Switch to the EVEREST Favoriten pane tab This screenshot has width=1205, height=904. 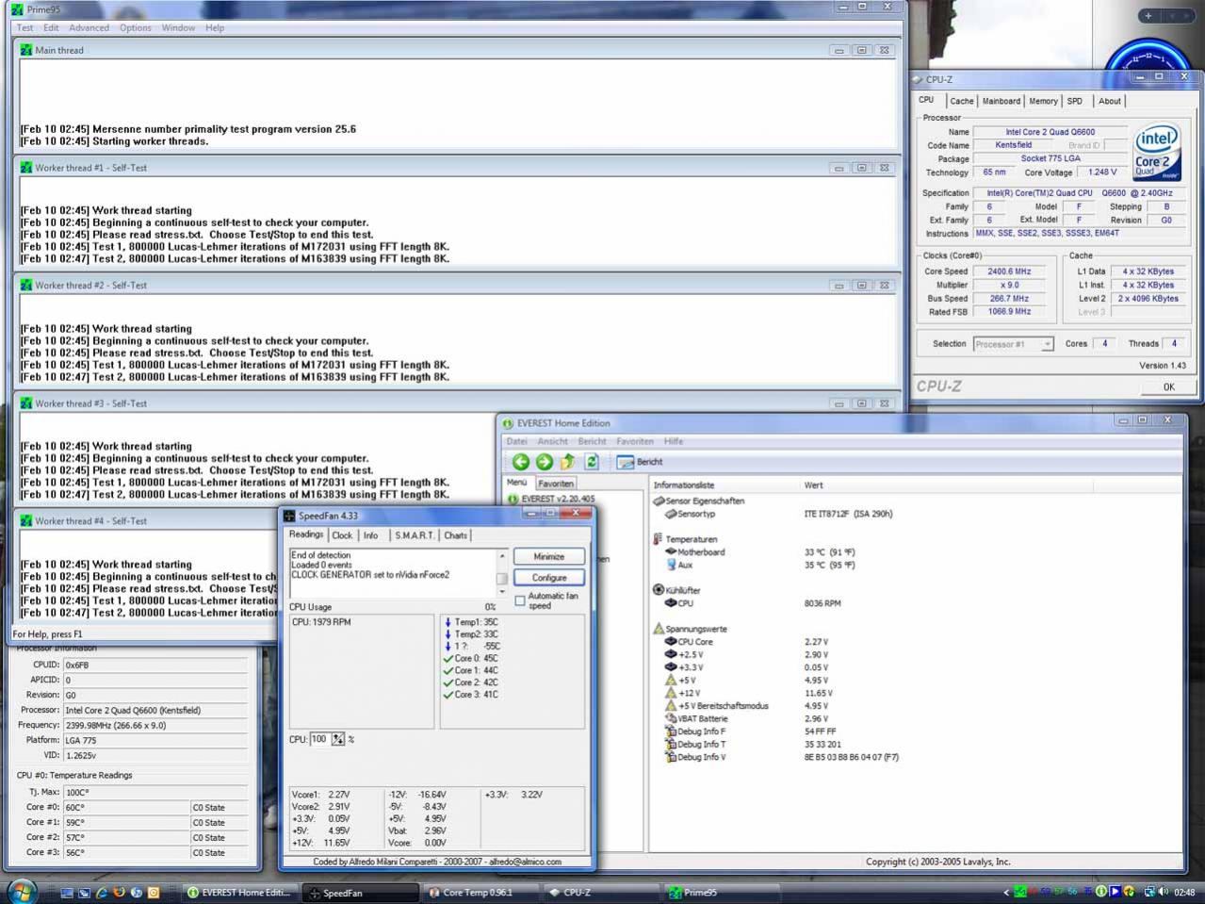(x=556, y=484)
